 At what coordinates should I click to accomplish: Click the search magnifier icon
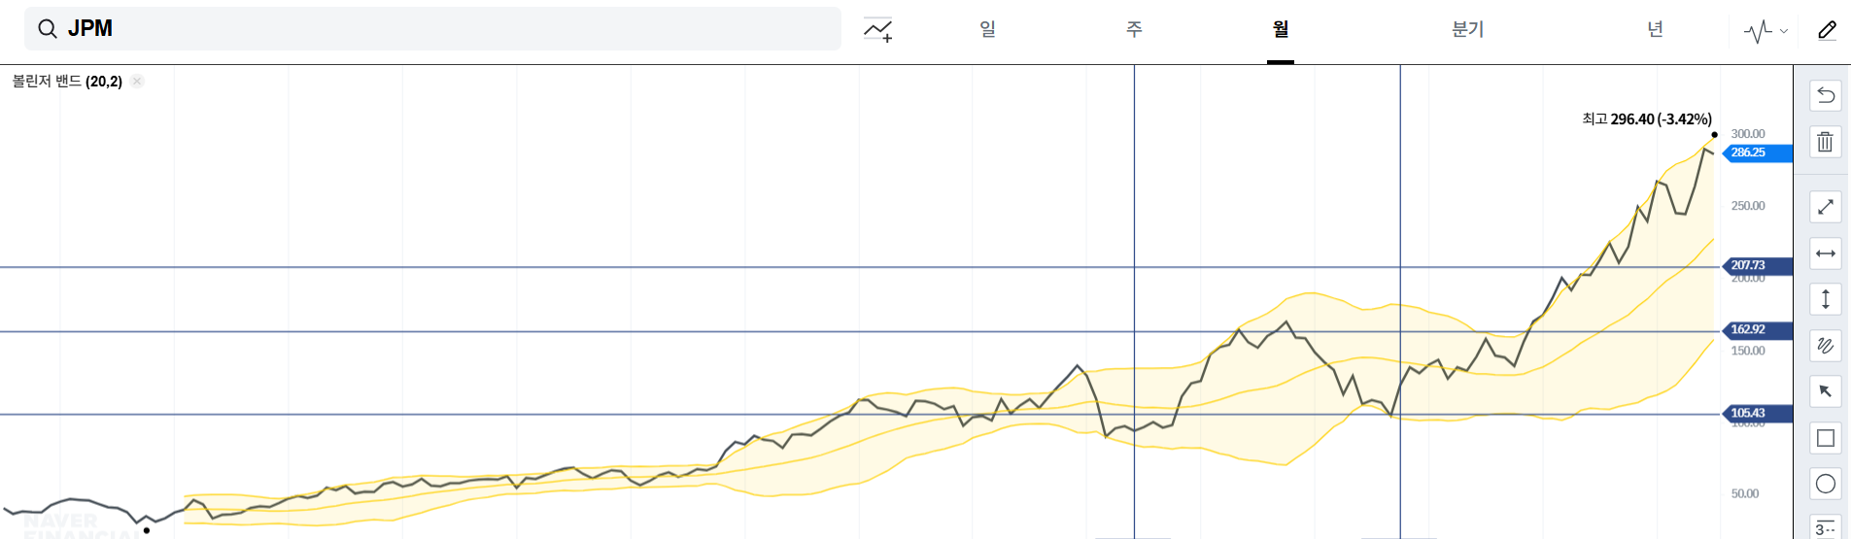pos(47,29)
